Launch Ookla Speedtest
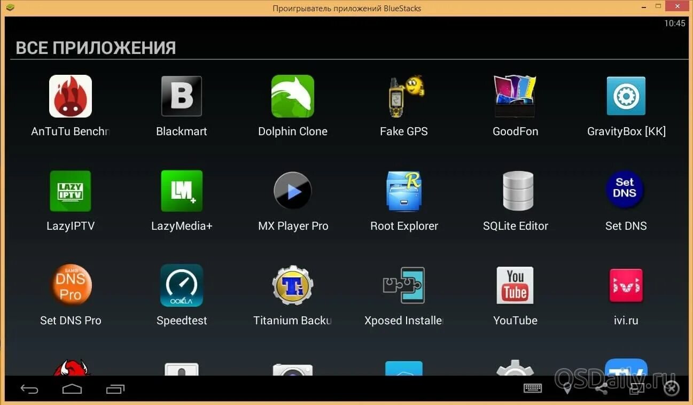The width and height of the screenshot is (693, 405). coord(182,285)
